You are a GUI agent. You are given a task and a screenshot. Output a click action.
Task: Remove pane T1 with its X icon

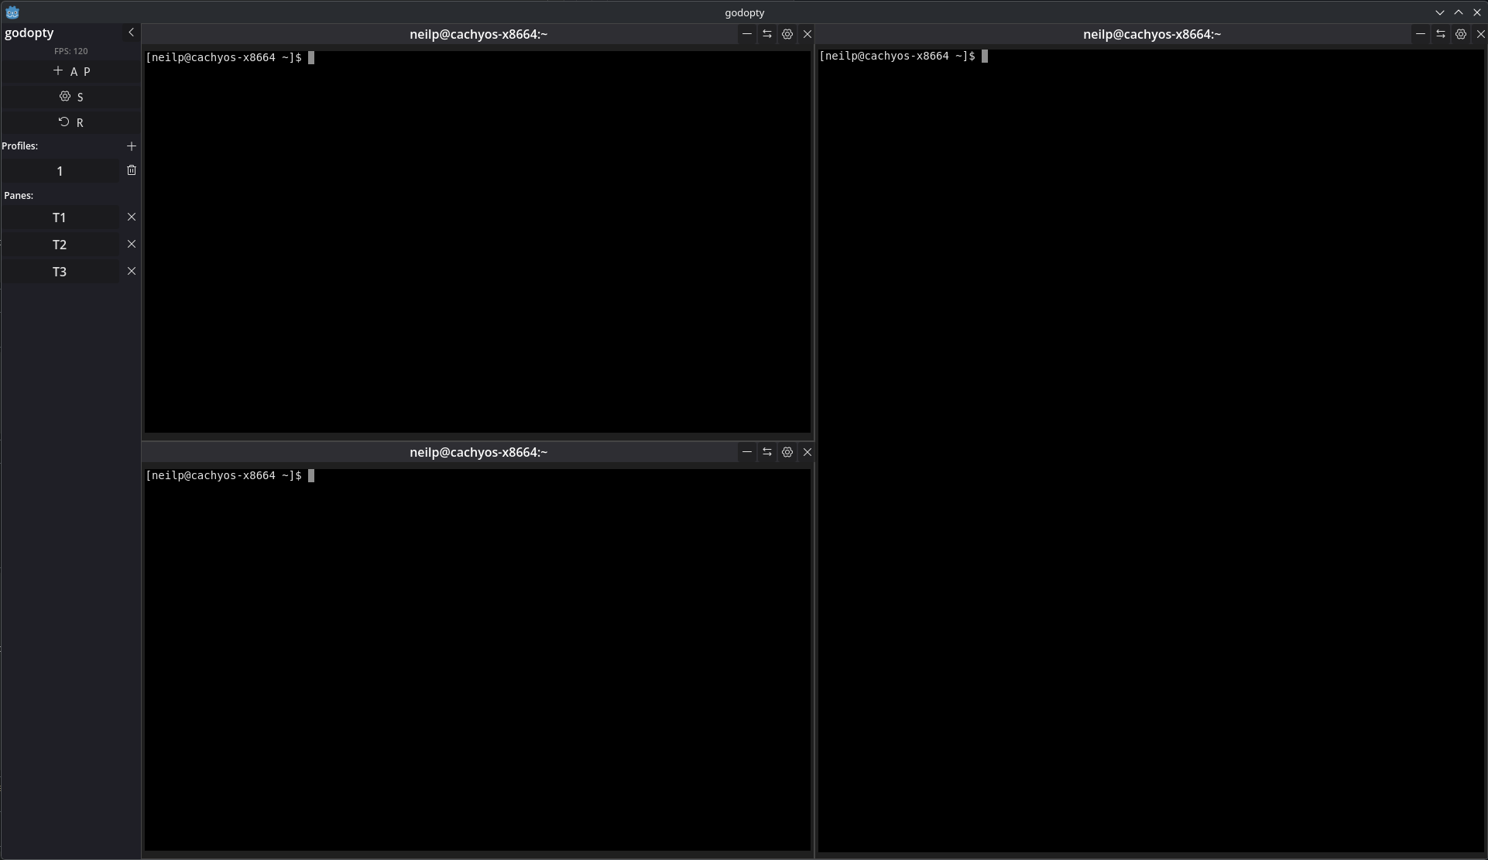pyautogui.click(x=131, y=218)
